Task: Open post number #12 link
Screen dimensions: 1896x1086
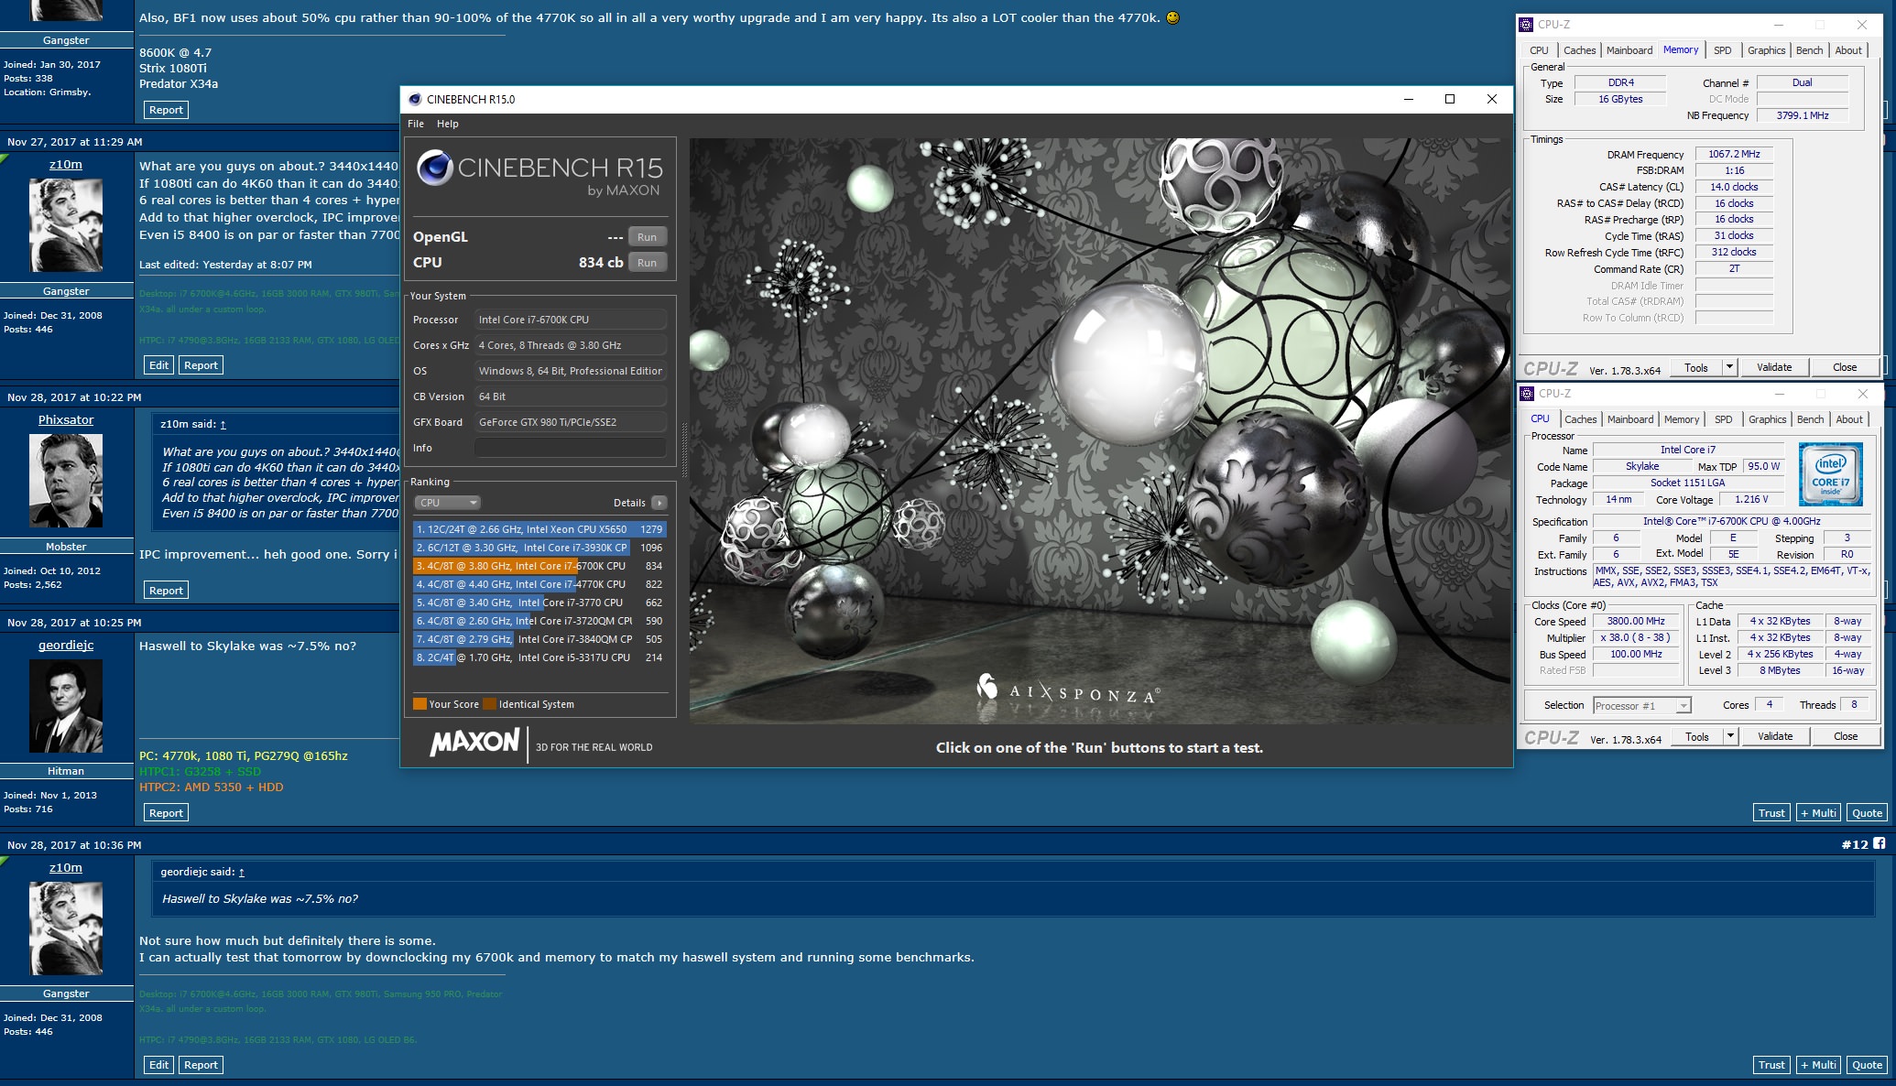Action: (x=1855, y=844)
